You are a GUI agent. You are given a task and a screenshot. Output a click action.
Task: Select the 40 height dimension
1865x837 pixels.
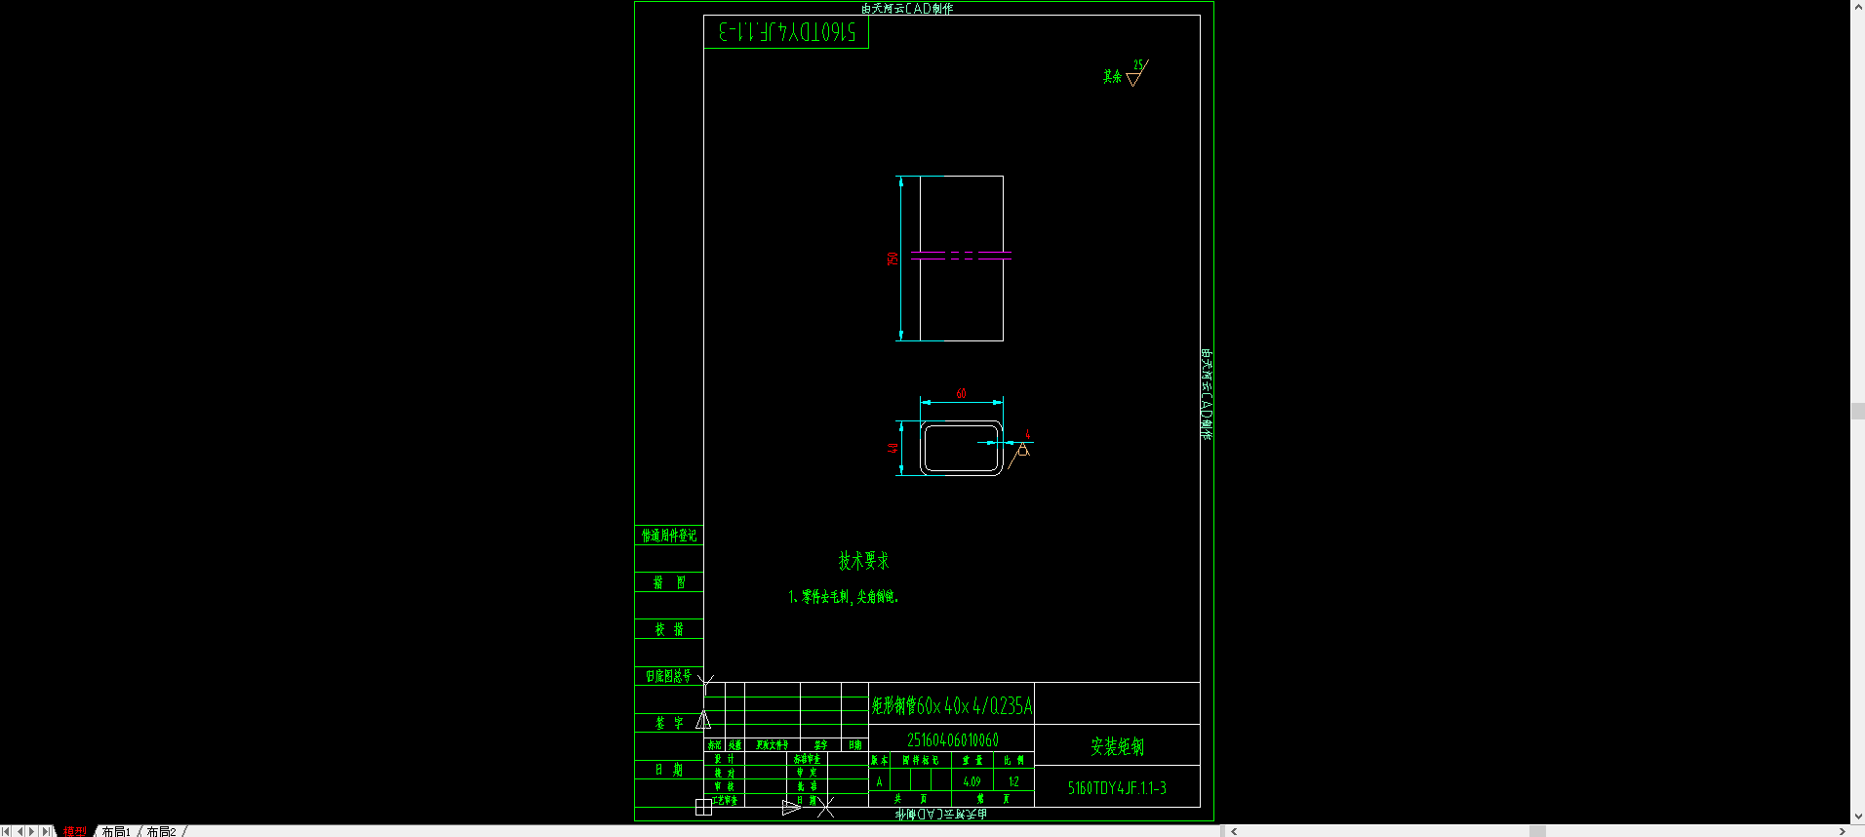[892, 448]
